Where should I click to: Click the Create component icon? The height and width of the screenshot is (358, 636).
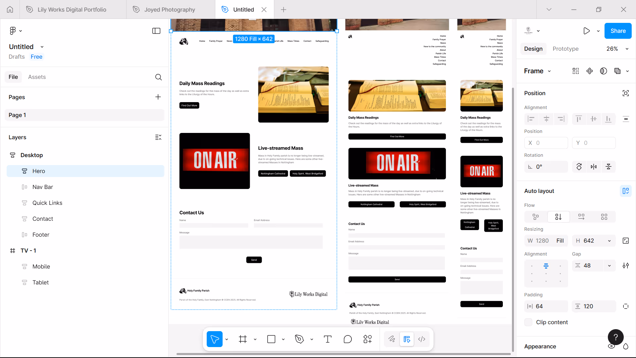pyautogui.click(x=590, y=71)
